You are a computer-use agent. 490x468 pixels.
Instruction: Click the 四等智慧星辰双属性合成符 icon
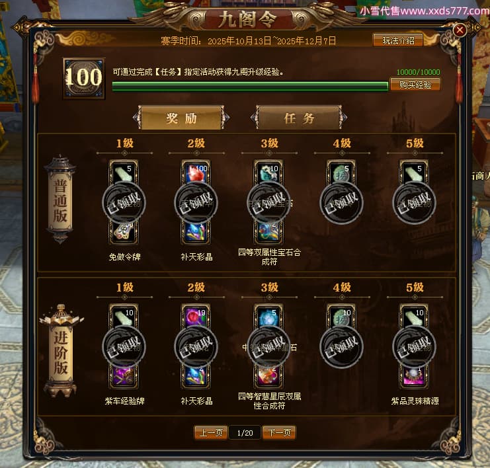pos(268,376)
